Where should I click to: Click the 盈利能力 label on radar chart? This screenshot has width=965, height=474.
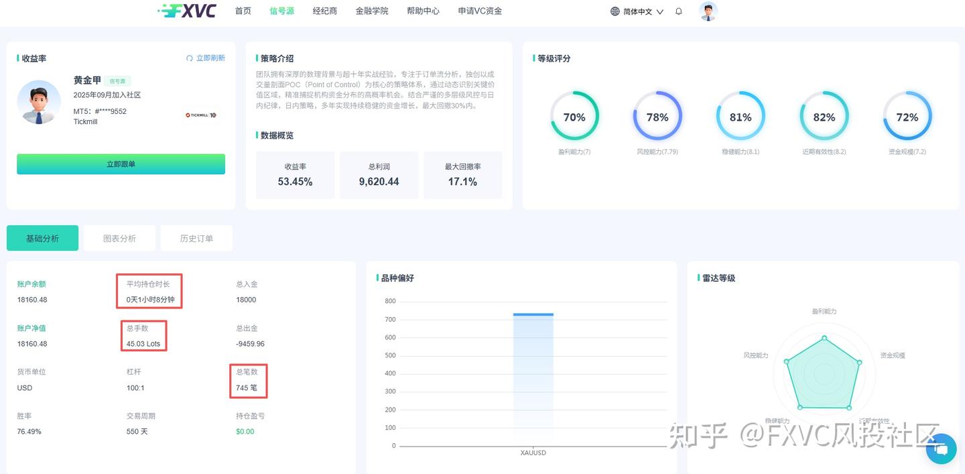pyautogui.click(x=824, y=312)
